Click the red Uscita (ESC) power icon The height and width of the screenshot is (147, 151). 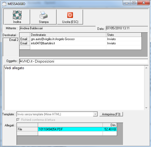70,15
